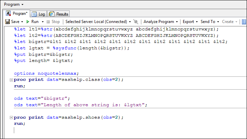Click the '%let bigstr=' code line

(x=121, y=42)
